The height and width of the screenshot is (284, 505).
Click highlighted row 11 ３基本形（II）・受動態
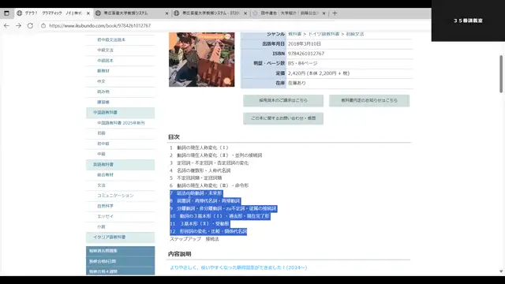(200, 223)
